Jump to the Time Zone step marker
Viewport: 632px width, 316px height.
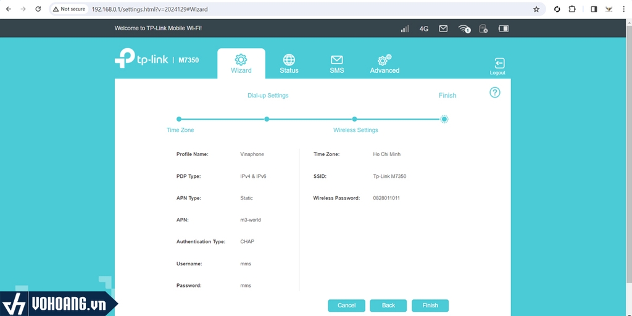click(179, 119)
